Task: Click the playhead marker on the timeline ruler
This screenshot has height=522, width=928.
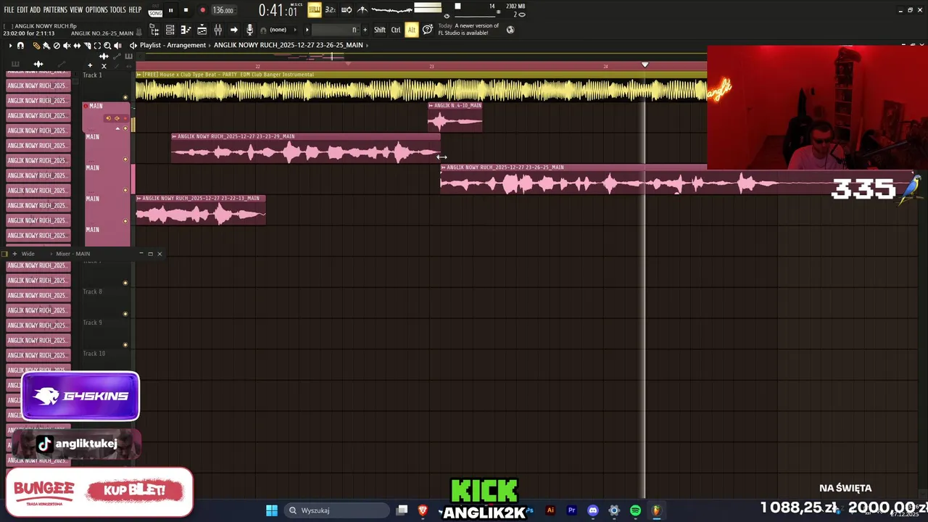Action: coord(645,65)
